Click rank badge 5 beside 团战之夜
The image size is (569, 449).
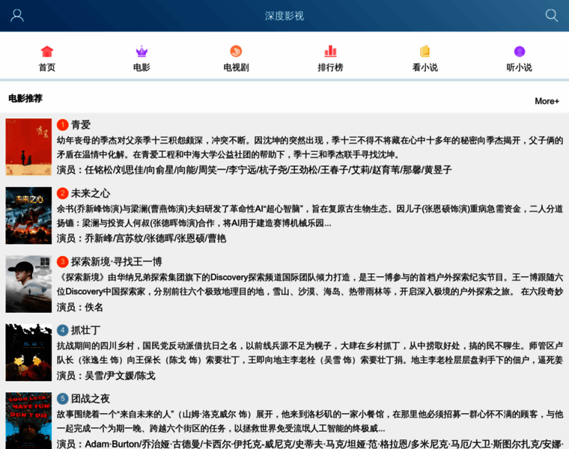(x=63, y=399)
